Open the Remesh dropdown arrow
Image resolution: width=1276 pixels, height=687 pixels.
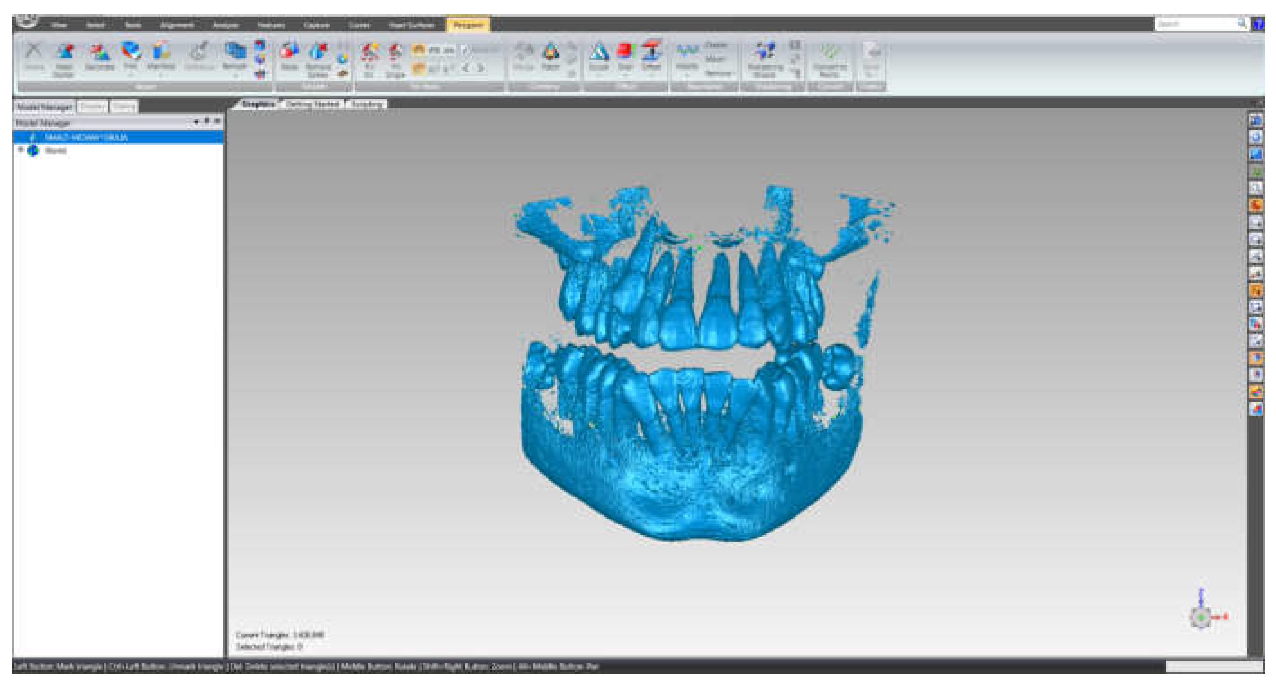coord(235,75)
